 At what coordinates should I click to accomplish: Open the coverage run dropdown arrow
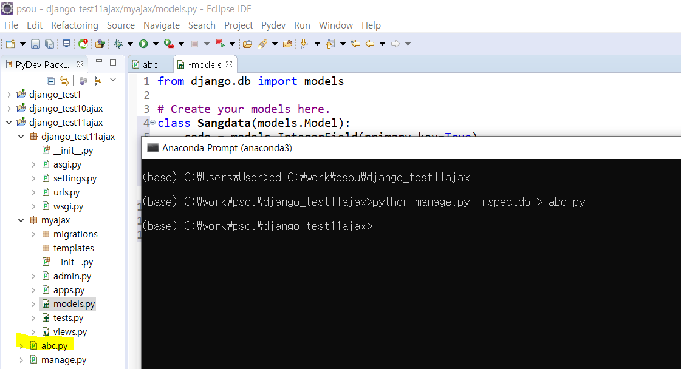181,44
